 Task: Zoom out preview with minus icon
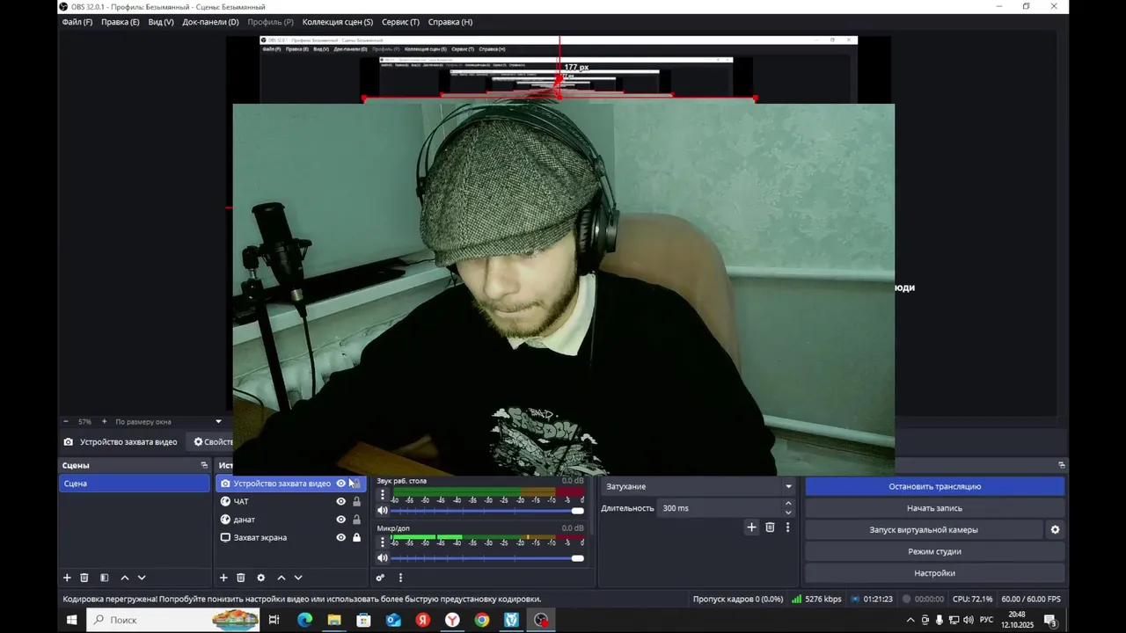pyautogui.click(x=65, y=421)
